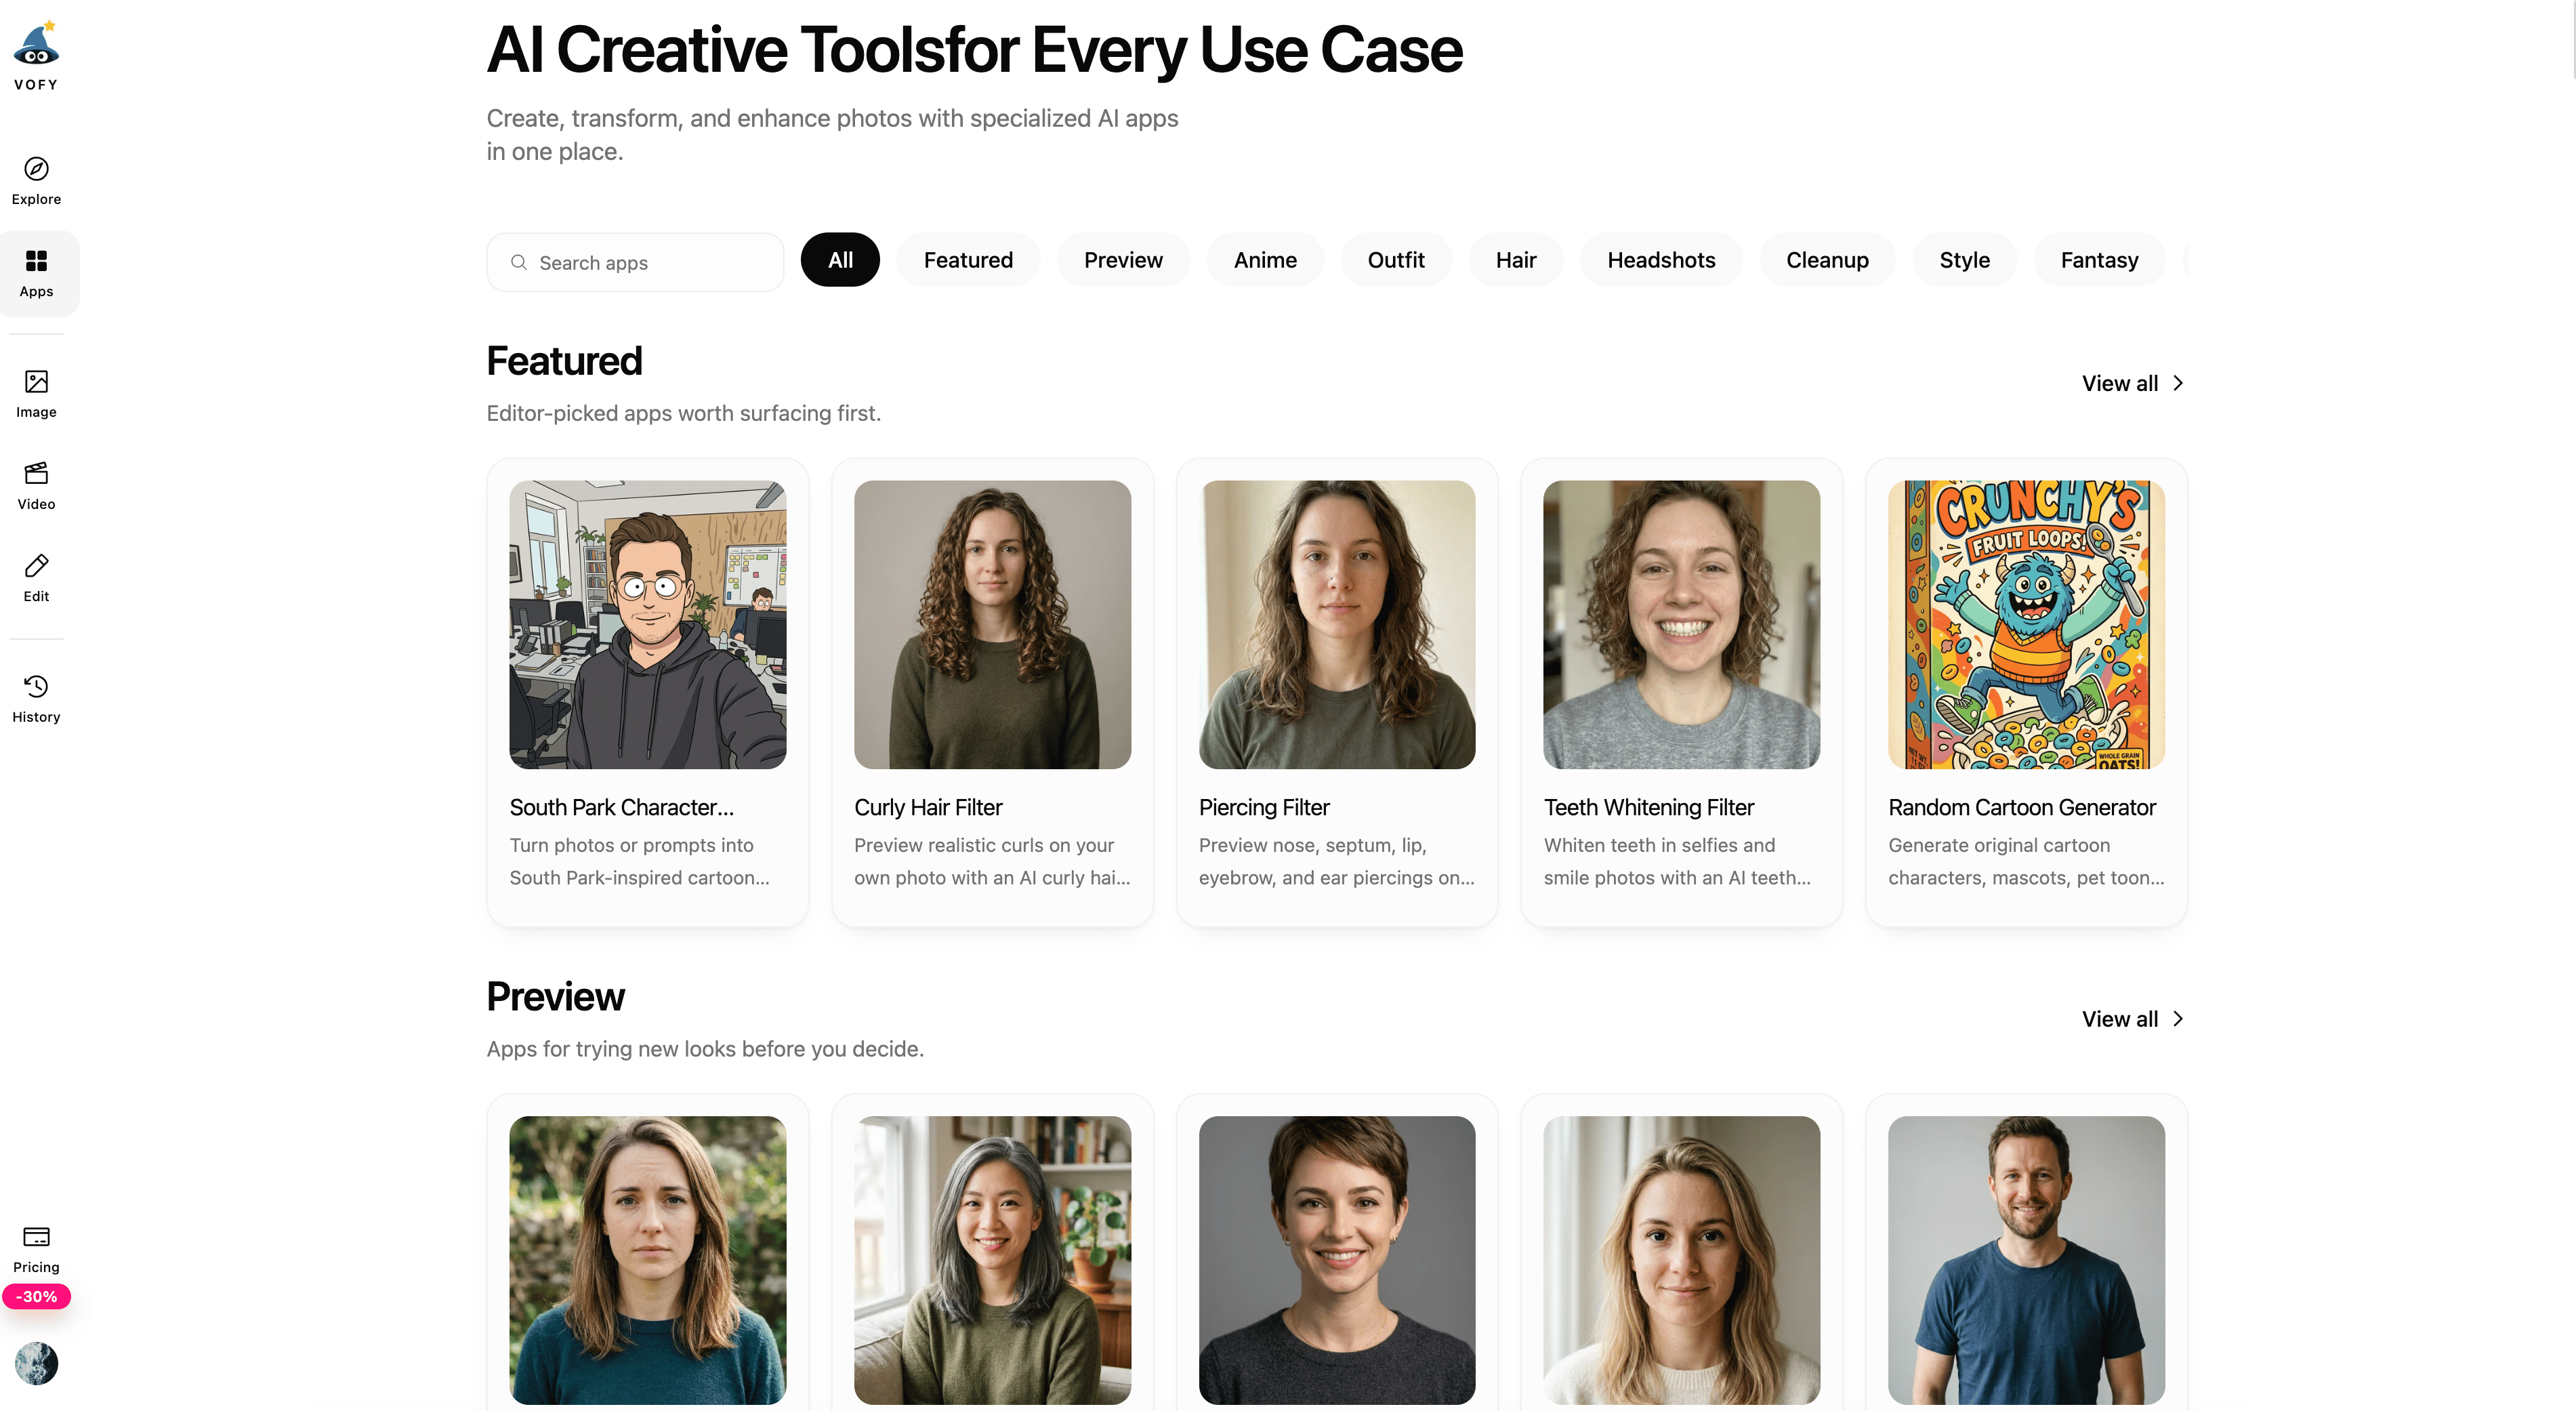Screen dimensions: 2576x1411
Task: Click the user profile avatar
Action: coord(36,1363)
